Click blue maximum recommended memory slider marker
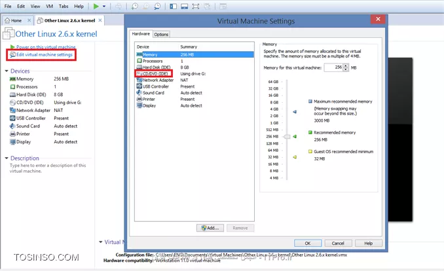The image size is (444, 271). click(x=295, y=112)
